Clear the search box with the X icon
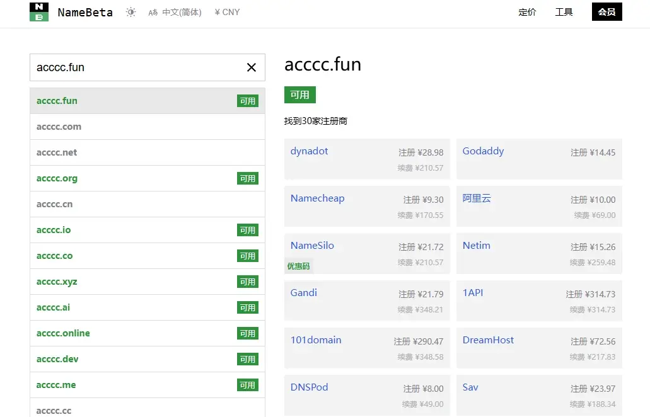The height and width of the screenshot is (417, 650). tap(251, 67)
